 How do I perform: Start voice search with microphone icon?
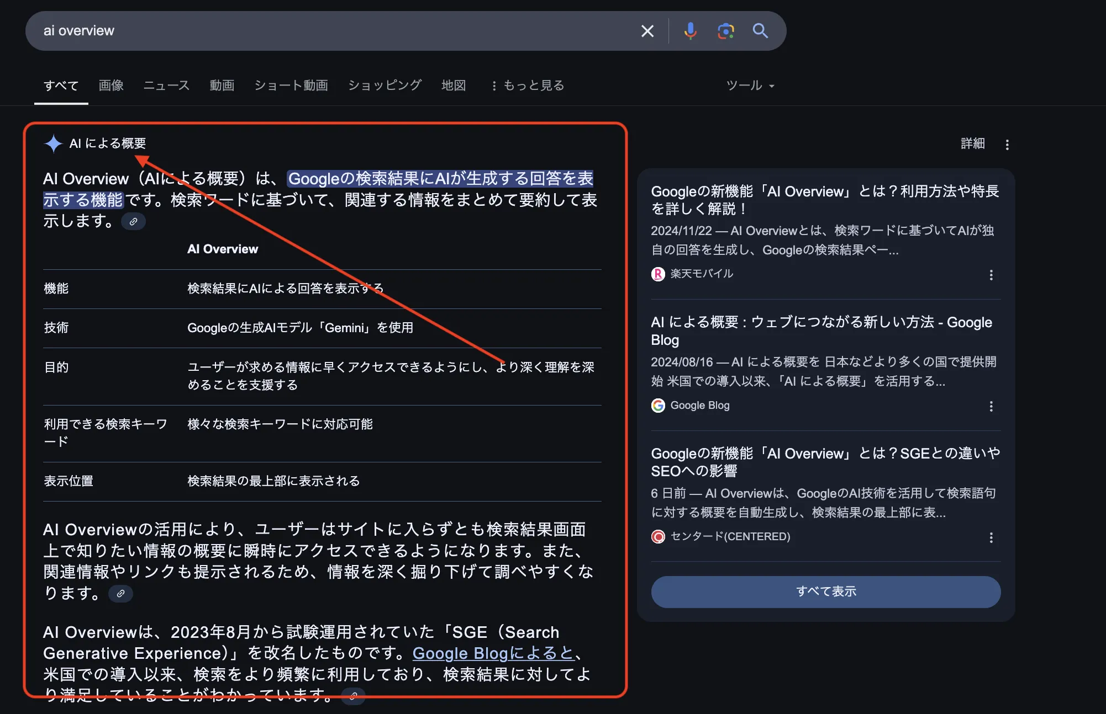click(690, 31)
